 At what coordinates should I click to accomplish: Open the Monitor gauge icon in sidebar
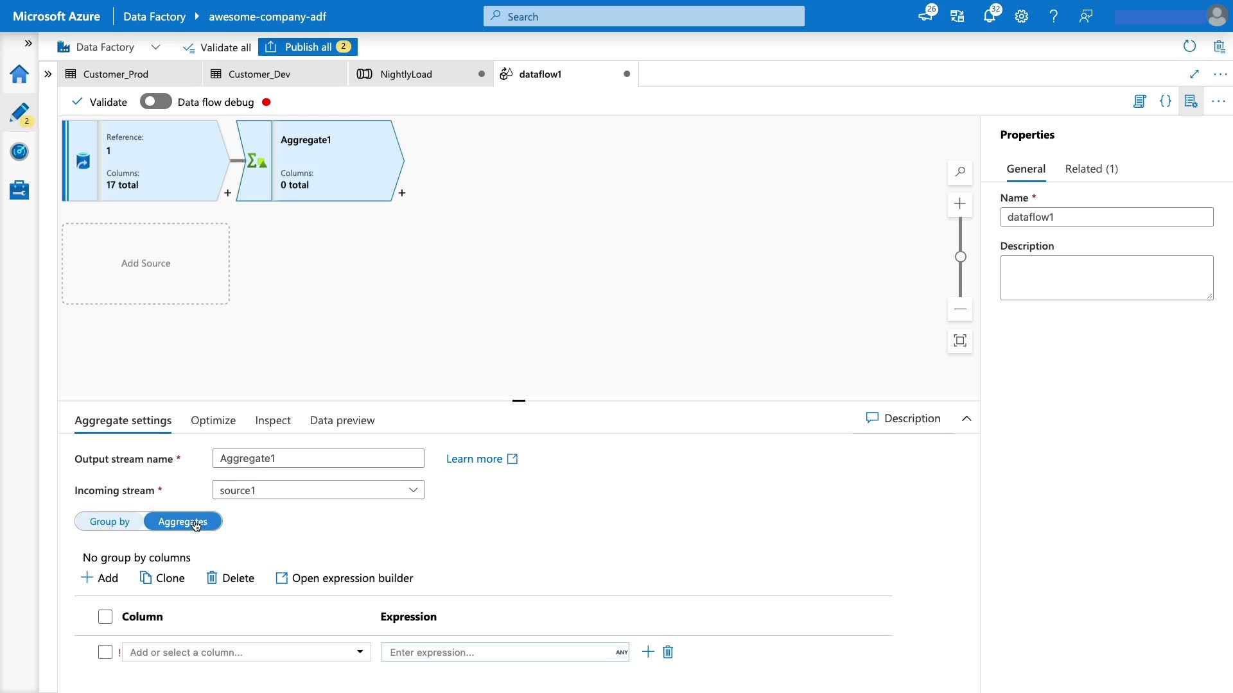pos(19,152)
